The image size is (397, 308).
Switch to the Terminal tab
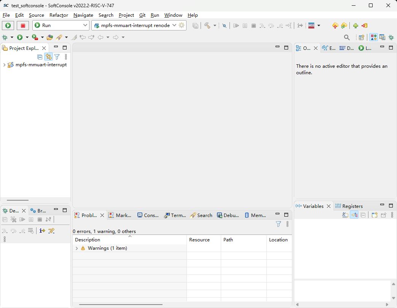tap(175, 215)
